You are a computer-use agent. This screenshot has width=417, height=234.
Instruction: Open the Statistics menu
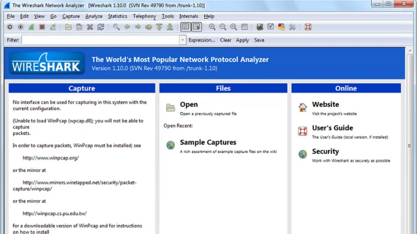click(117, 16)
